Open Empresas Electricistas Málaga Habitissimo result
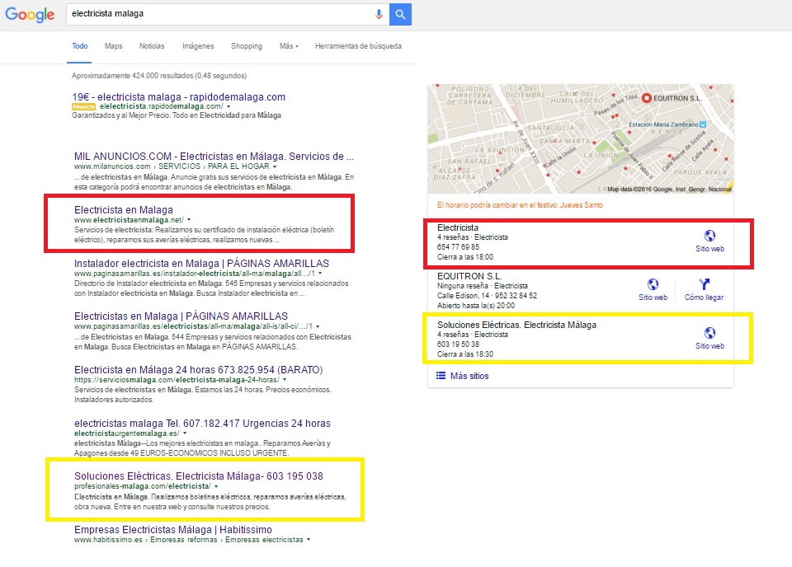The width and height of the screenshot is (792, 567). (172, 530)
